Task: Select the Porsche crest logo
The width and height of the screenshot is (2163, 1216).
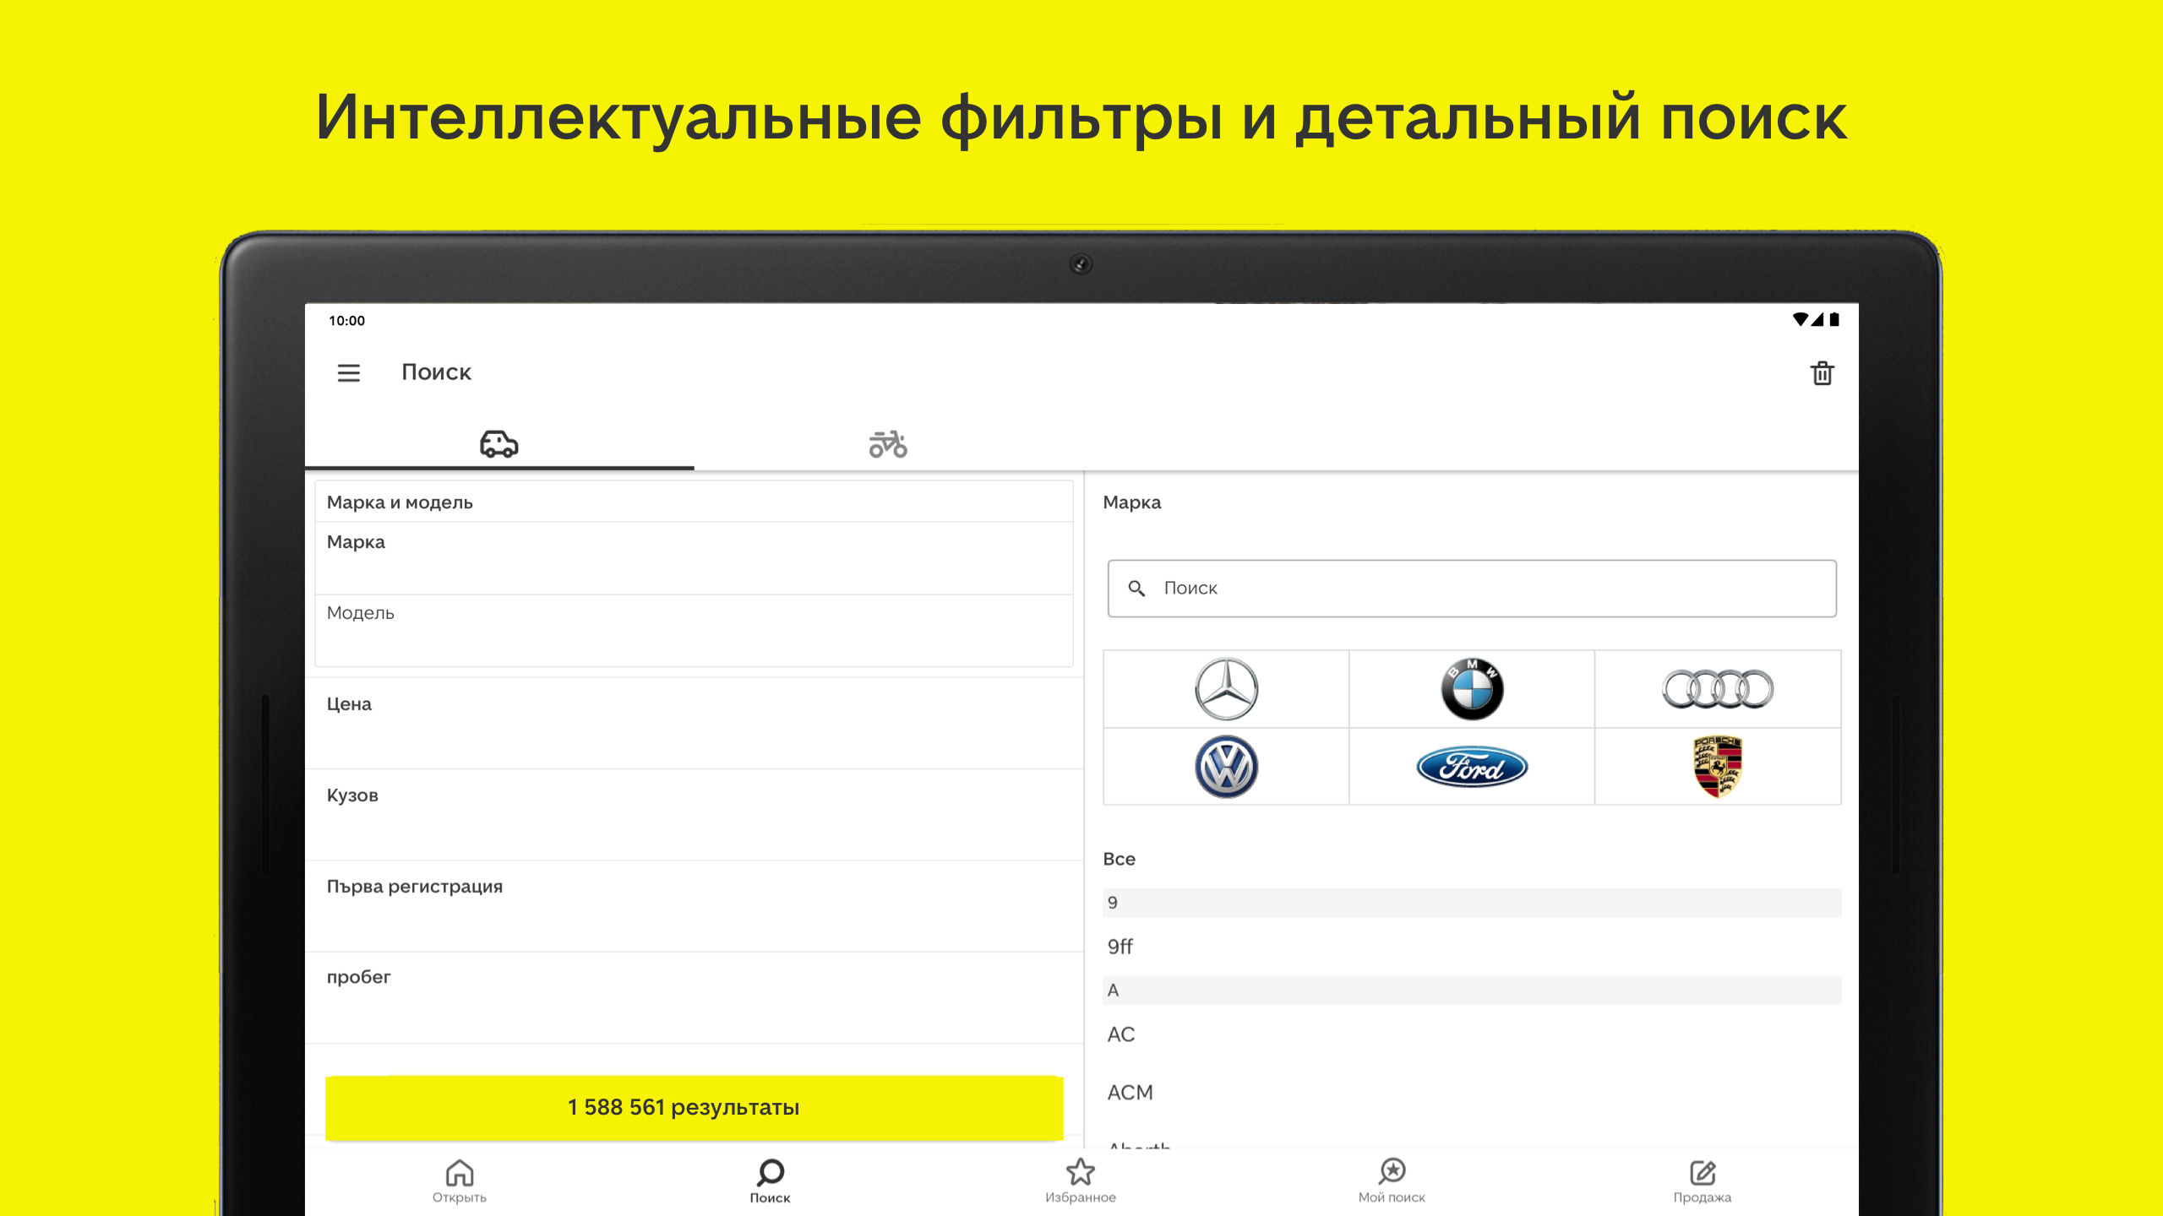Action: click(x=1717, y=767)
